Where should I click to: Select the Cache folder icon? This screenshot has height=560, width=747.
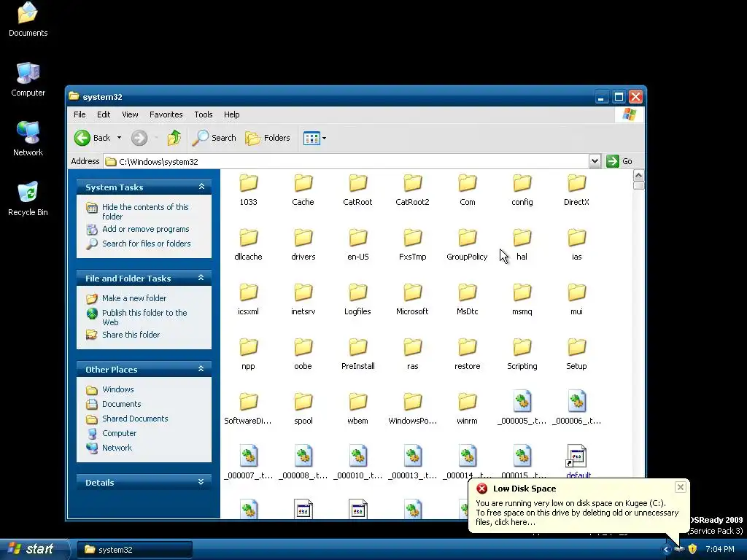click(303, 183)
